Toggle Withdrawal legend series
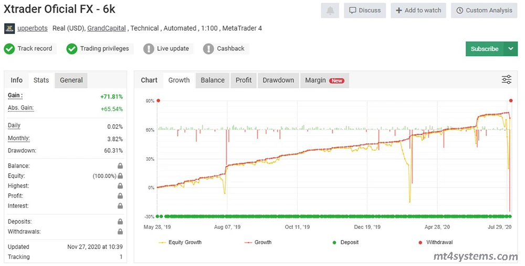The height and width of the screenshot is (266, 525). (x=436, y=242)
